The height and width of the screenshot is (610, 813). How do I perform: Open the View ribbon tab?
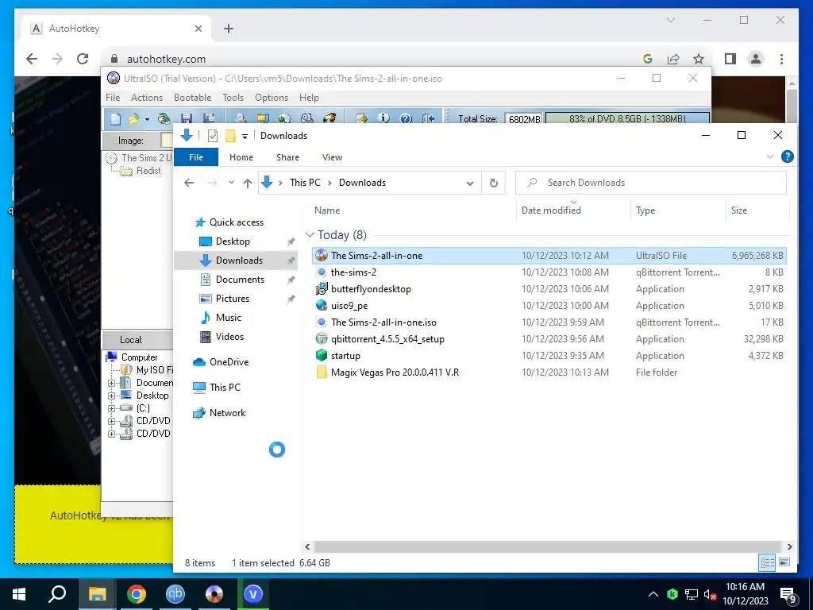[x=333, y=157]
